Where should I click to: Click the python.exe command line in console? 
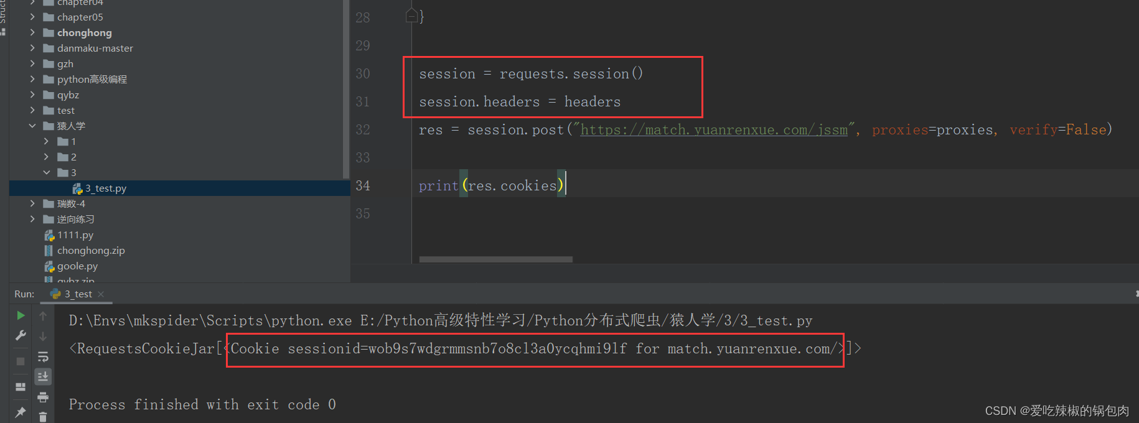point(441,321)
